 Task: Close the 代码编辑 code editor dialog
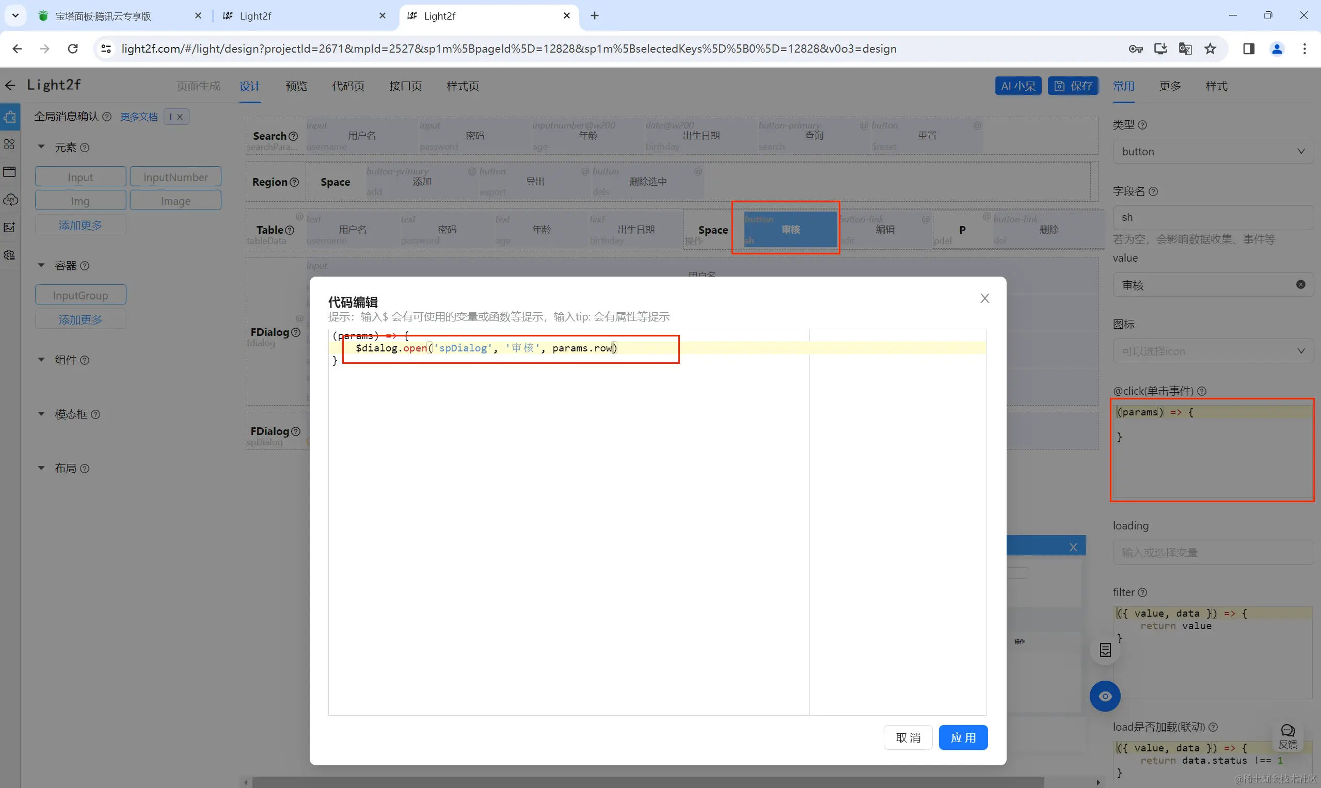(984, 298)
